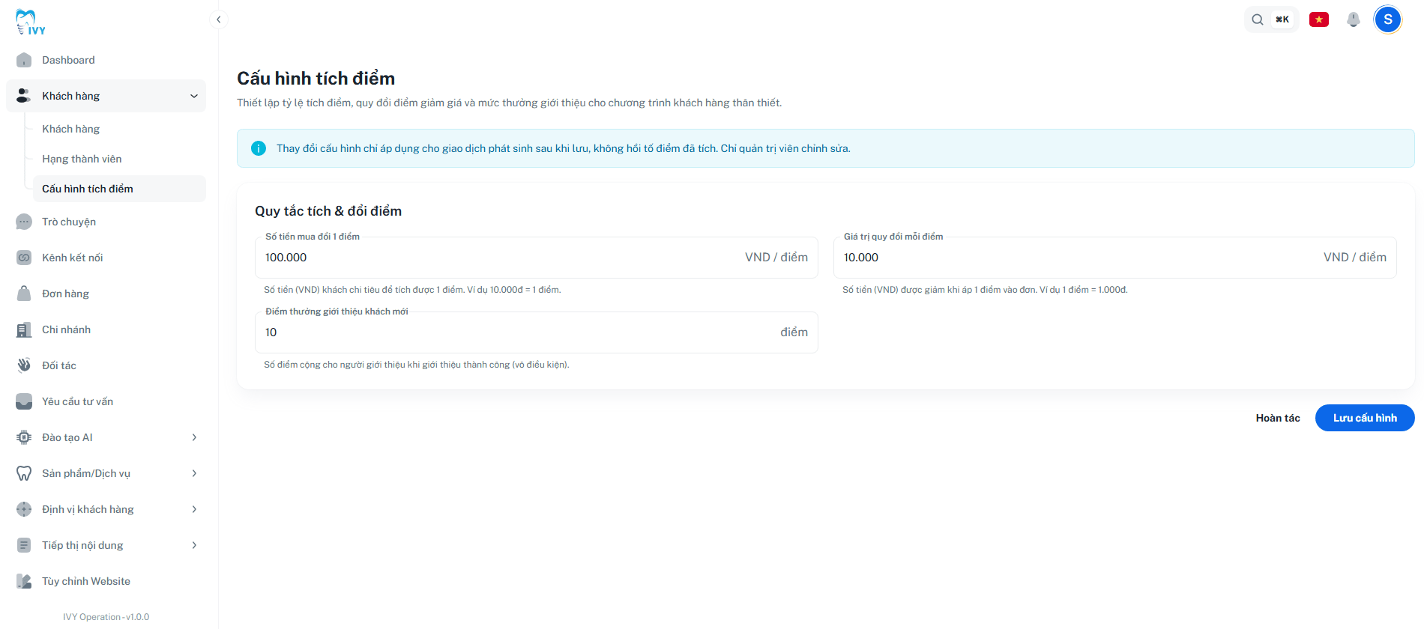Click the Khách hàng person icon
This screenshot has width=1424, height=629.
[x=24, y=96]
